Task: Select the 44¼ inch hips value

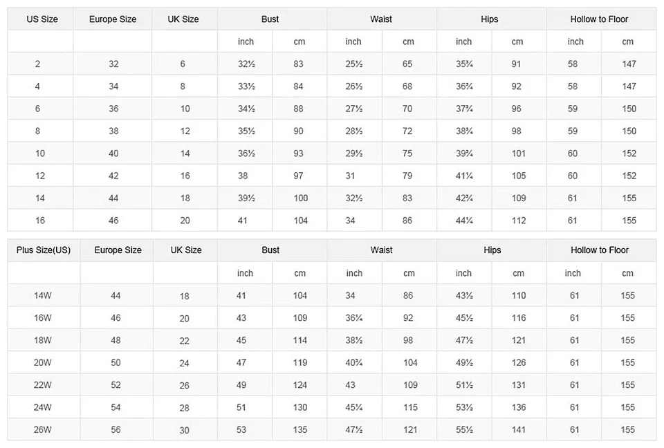Action: click(464, 221)
